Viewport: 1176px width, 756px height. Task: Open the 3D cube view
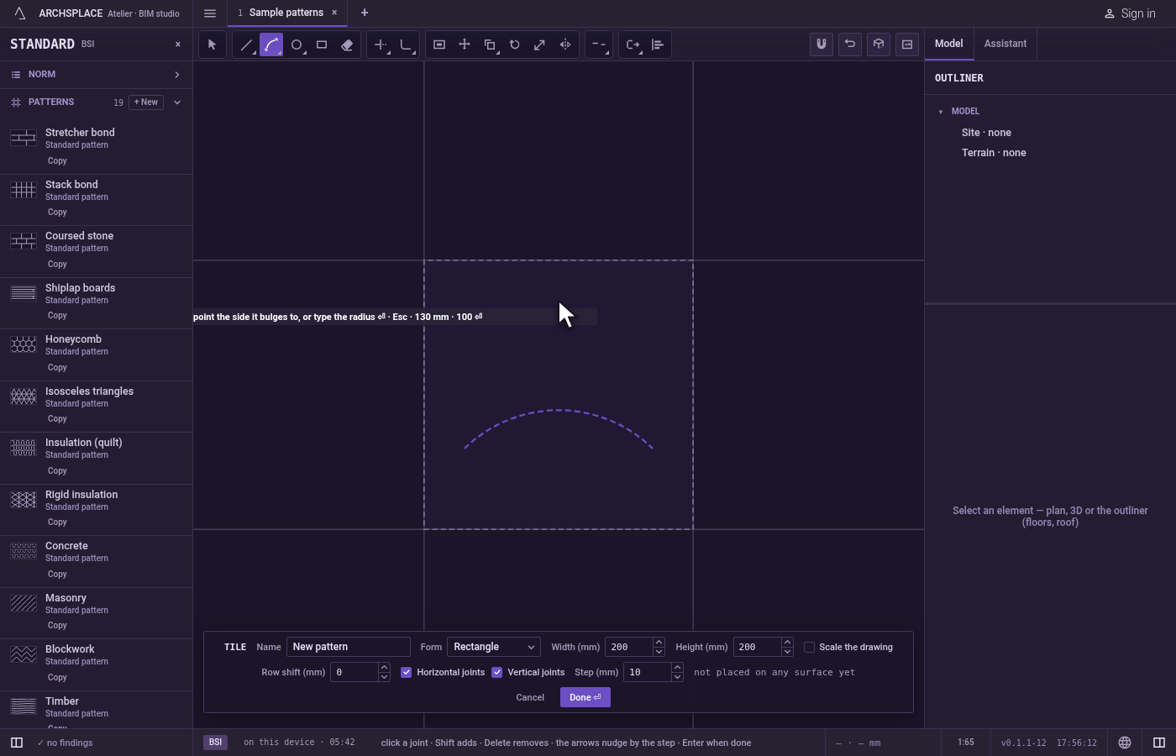click(x=879, y=45)
